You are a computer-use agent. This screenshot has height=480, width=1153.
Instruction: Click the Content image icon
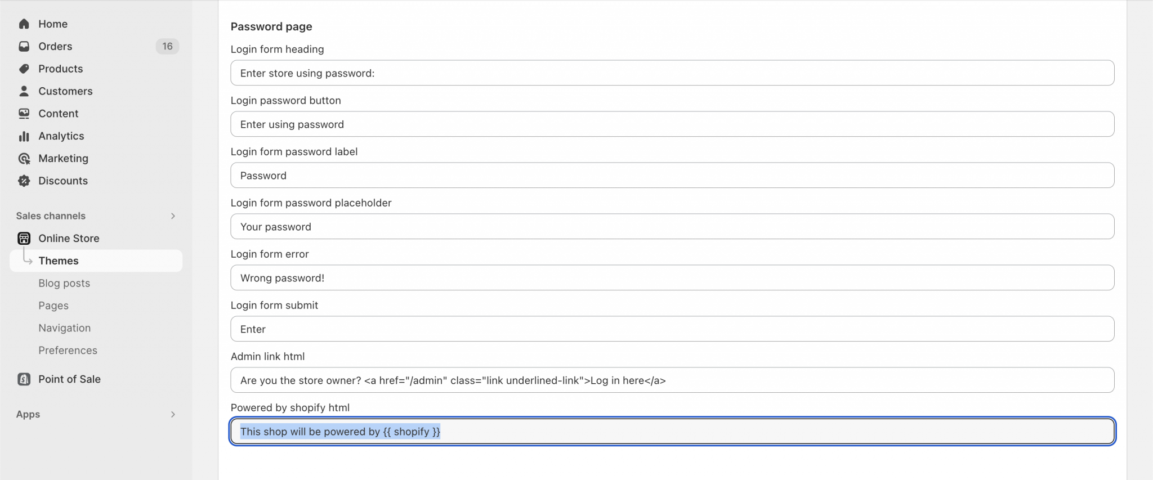(x=24, y=114)
